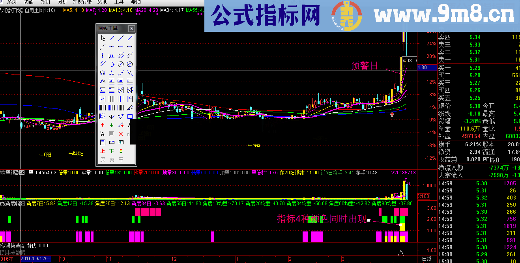Pick the circle drawing tool
Image resolution: width=520 pixels, height=263 pixels.
120,64
